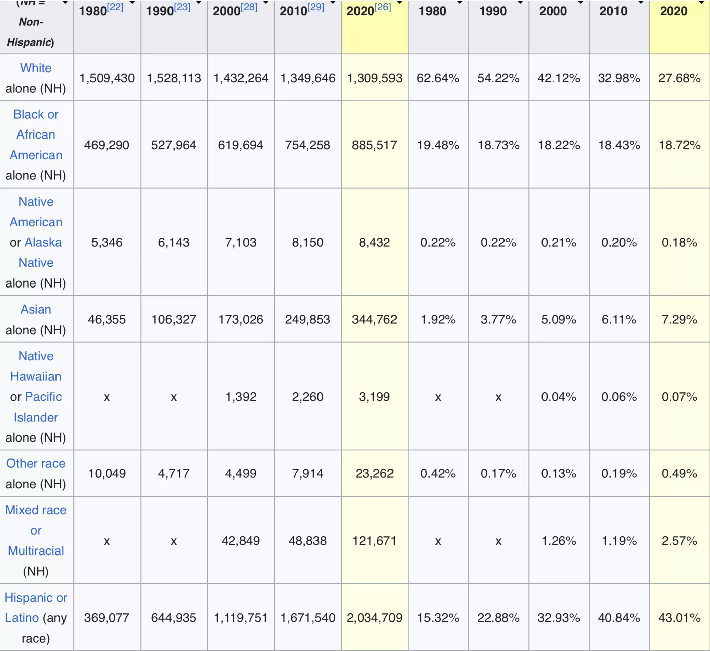This screenshot has height=651, width=710.
Task: Sort by 1980 percentage column header
Action: pos(438,27)
